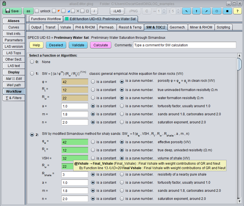This screenshot has height=206, width=244.
Task: Click the Comments text field
Action: pyautogui.click(x=184, y=45)
